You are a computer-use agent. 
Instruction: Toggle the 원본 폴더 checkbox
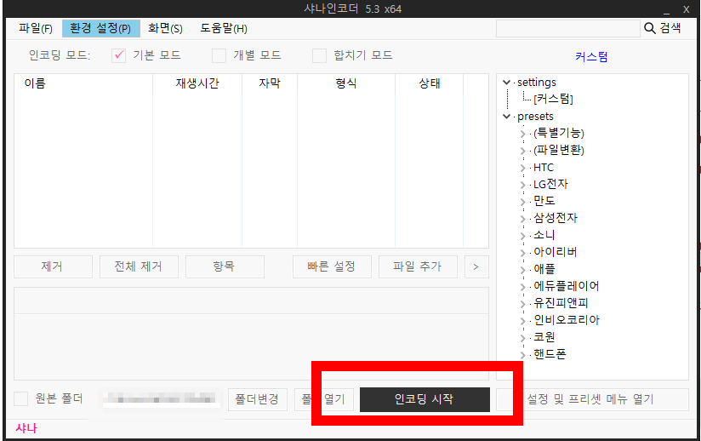coord(20,398)
